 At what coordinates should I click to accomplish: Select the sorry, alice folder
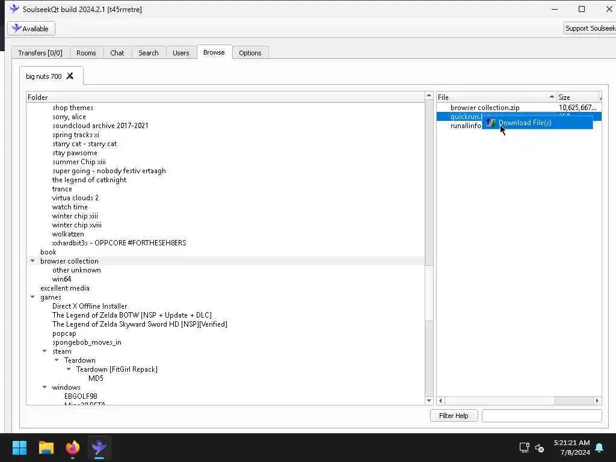coord(69,117)
